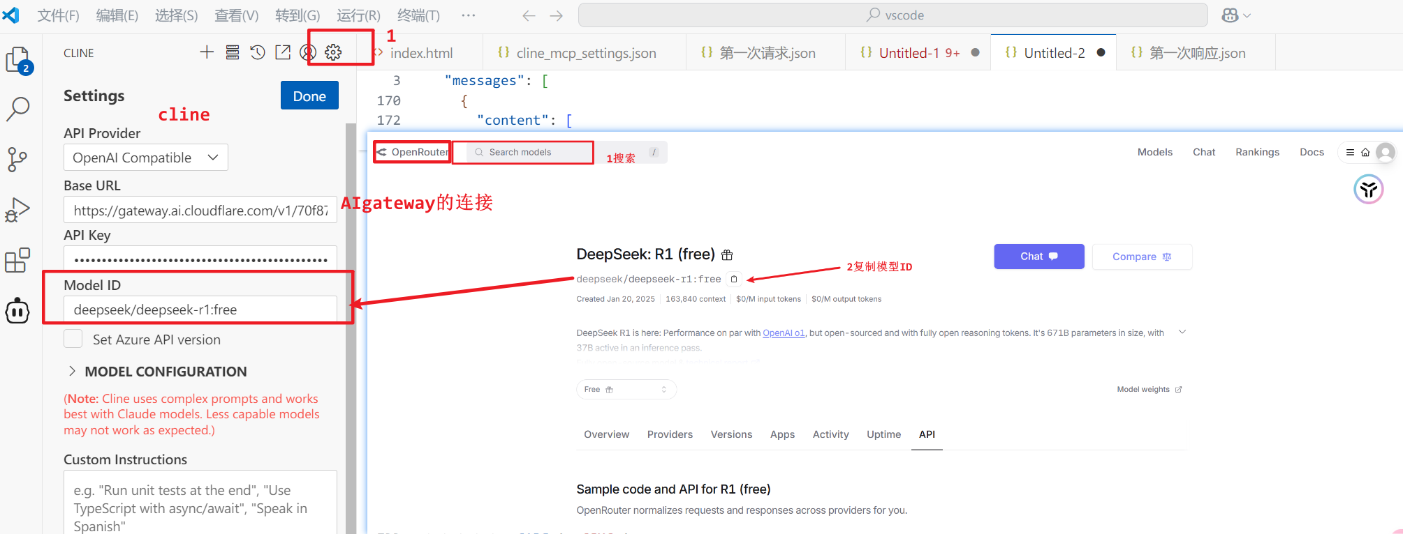
Task: Open the Versions tab on model page
Action: [731, 434]
